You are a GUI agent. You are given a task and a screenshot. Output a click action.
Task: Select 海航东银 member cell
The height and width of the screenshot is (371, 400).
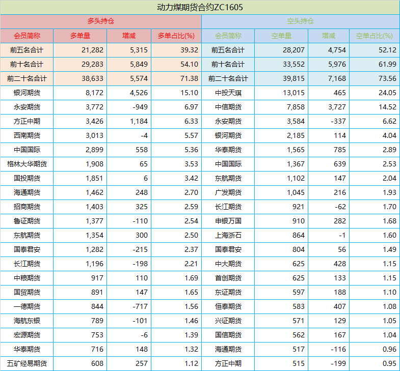(x=27, y=321)
